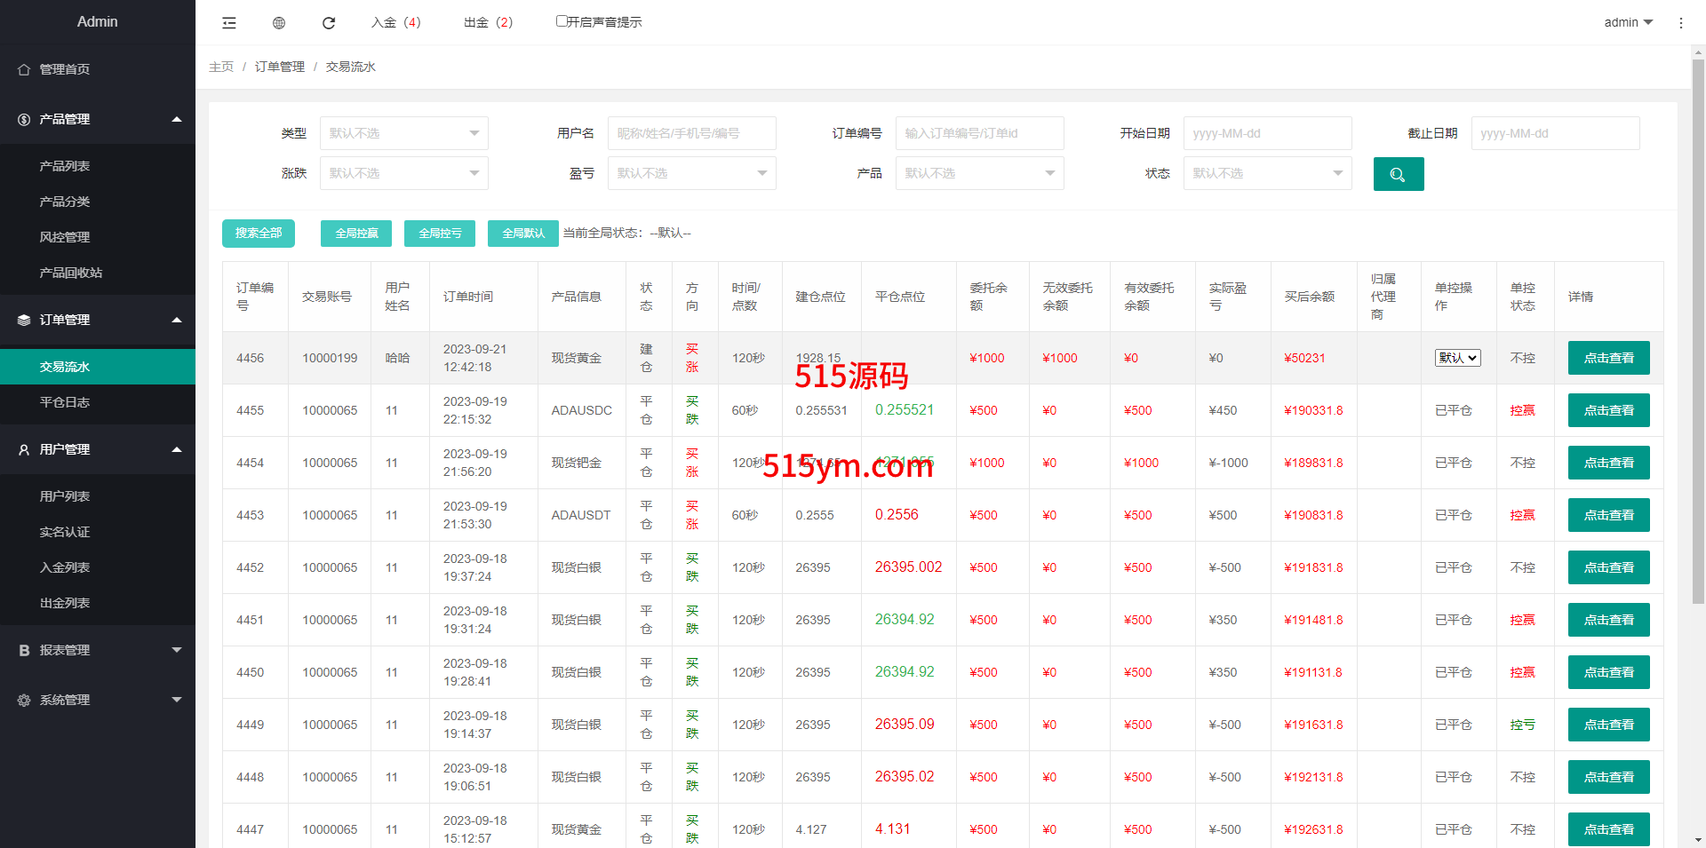The image size is (1706, 848).
Task: Click the gear icon for 系统管理
Action: click(x=24, y=700)
